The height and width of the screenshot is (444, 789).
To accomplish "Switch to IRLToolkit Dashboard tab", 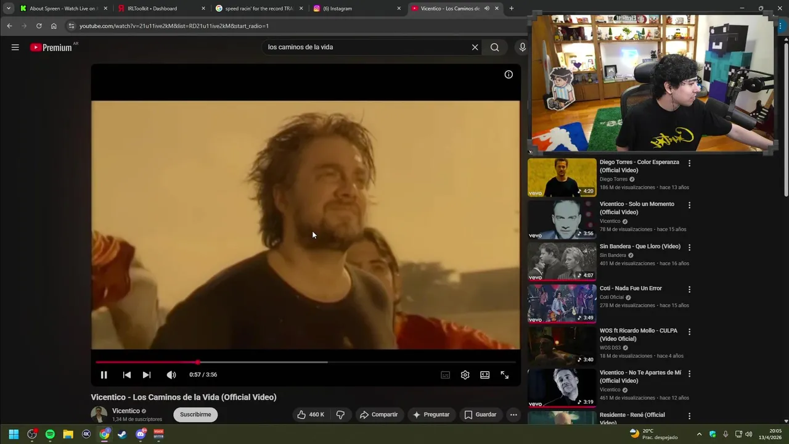I will click(161, 9).
